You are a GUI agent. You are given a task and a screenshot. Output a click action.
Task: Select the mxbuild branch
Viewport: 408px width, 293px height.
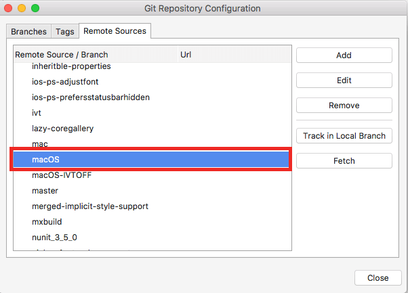click(49, 222)
